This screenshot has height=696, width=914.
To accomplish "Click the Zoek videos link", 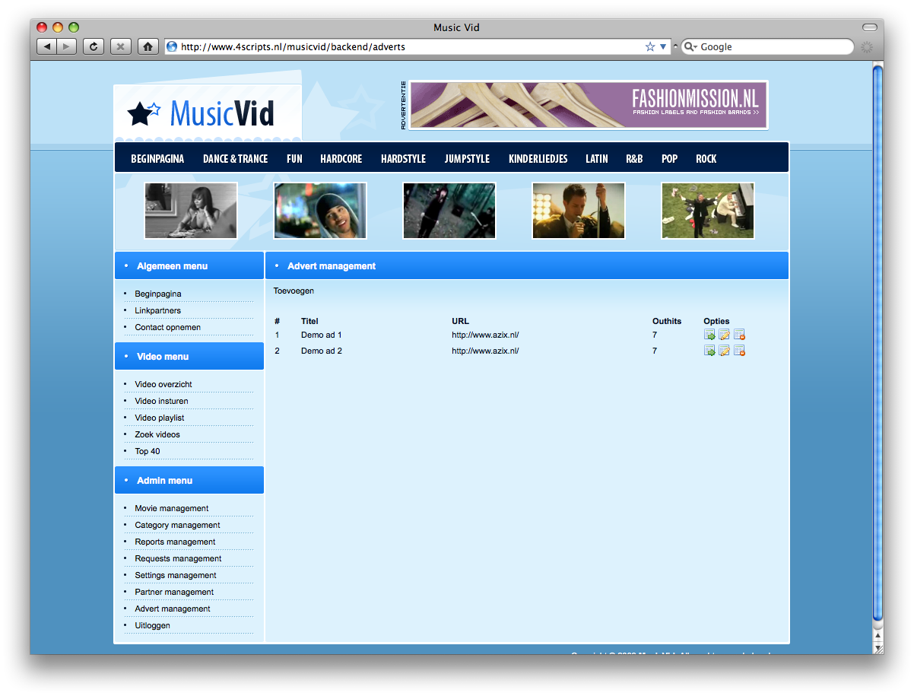I will [x=157, y=434].
